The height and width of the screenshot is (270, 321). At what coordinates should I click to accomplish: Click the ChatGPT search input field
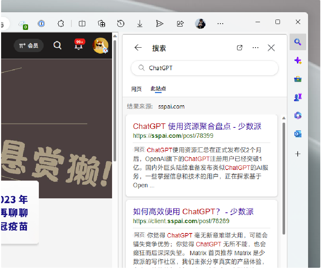click(x=204, y=68)
